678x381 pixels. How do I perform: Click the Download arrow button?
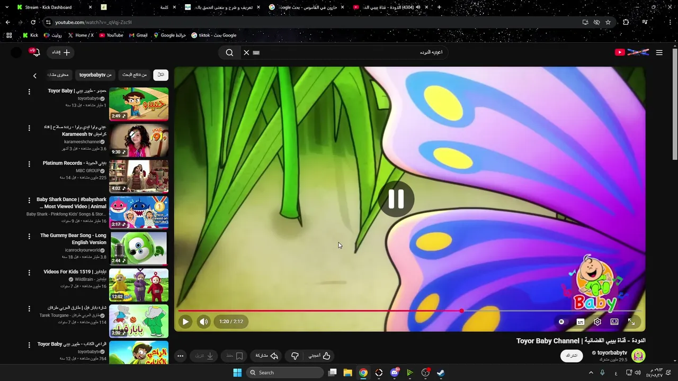pos(204,356)
